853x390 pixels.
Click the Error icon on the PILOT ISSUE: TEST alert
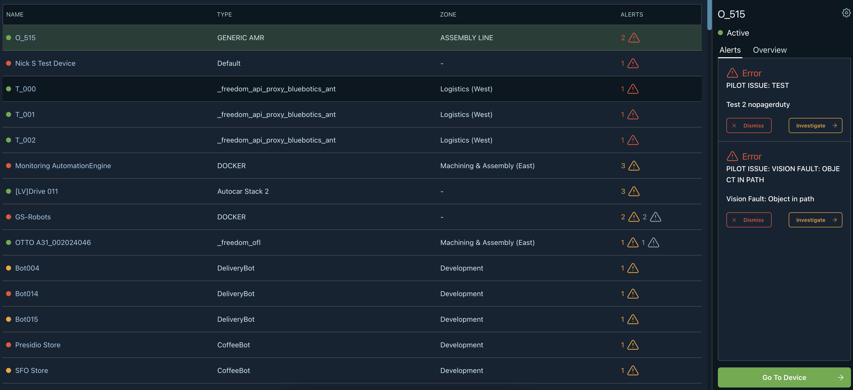[x=732, y=73]
